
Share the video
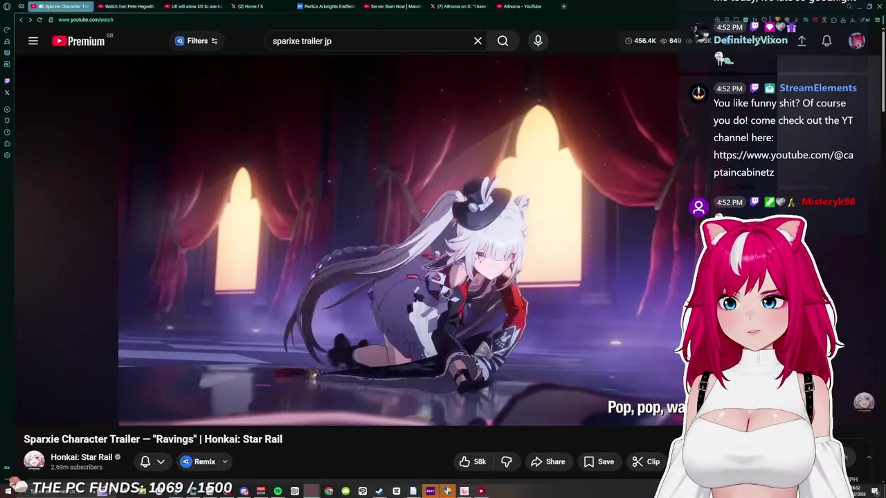[x=548, y=461]
